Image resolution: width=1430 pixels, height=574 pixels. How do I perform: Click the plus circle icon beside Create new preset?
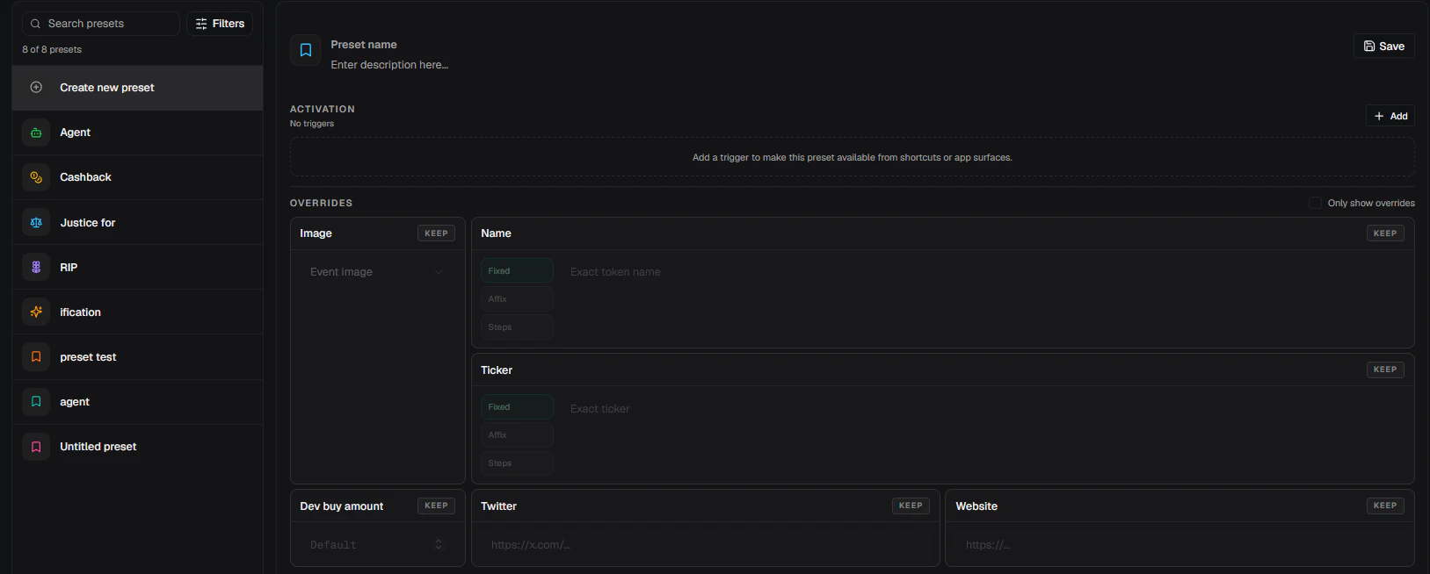point(36,88)
